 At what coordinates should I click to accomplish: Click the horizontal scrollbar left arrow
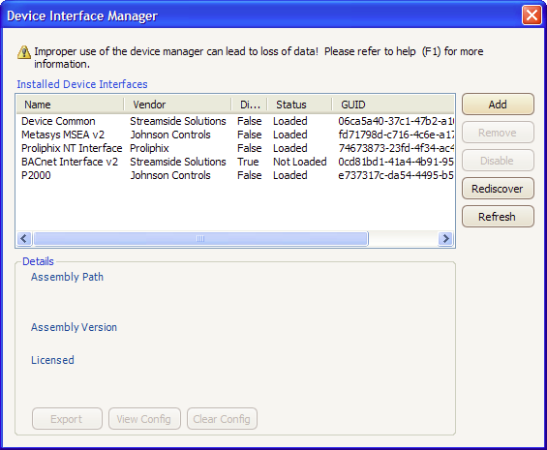pos(24,239)
